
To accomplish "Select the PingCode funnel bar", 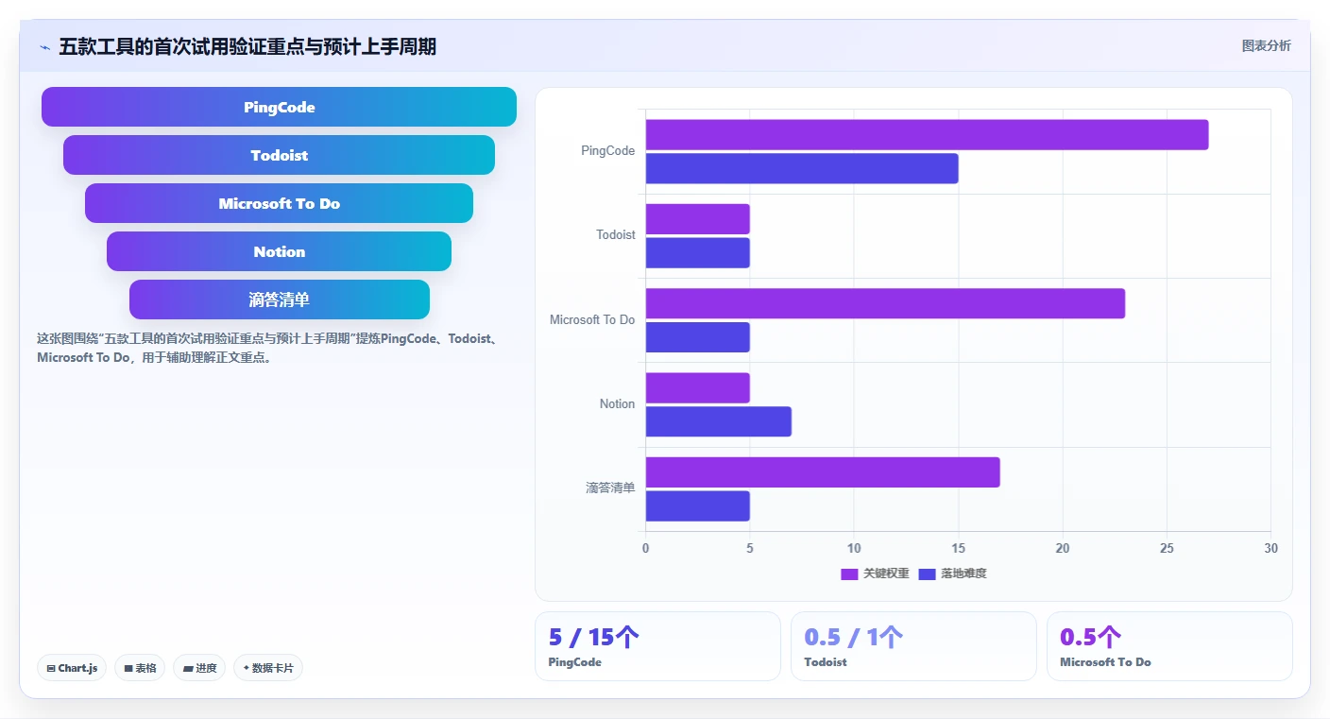I will tap(279, 107).
